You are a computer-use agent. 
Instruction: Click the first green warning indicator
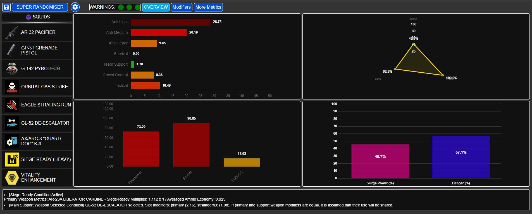[x=121, y=7]
